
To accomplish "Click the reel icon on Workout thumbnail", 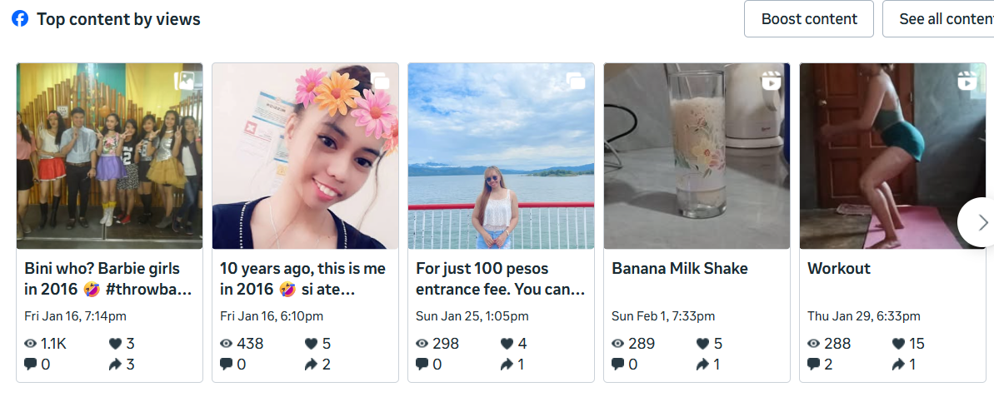I will tap(967, 81).
